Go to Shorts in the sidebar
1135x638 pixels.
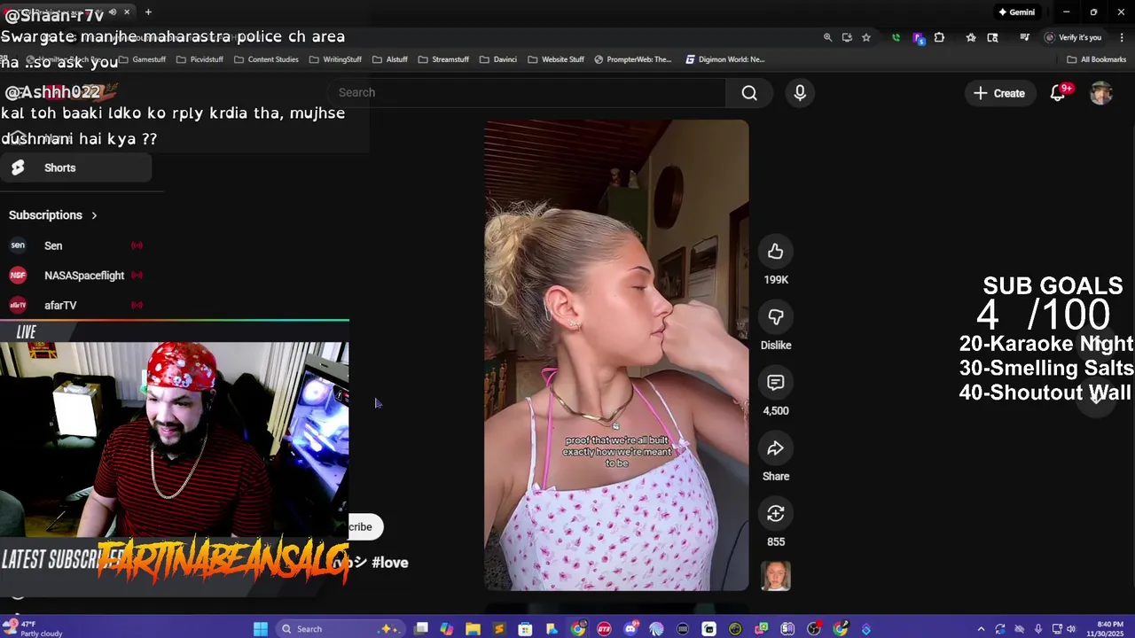(x=75, y=167)
